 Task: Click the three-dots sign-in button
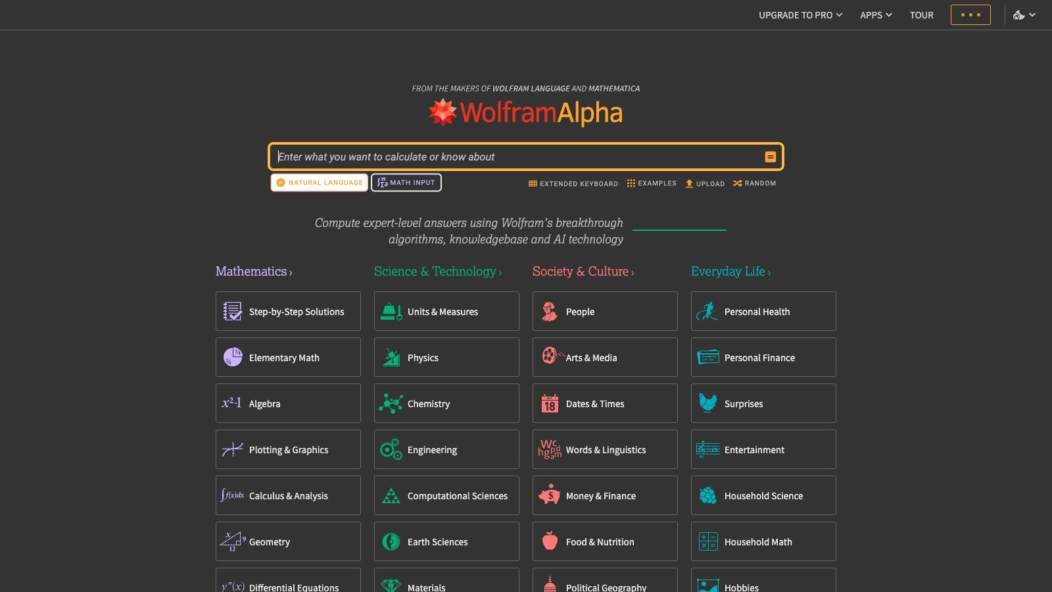tap(970, 14)
